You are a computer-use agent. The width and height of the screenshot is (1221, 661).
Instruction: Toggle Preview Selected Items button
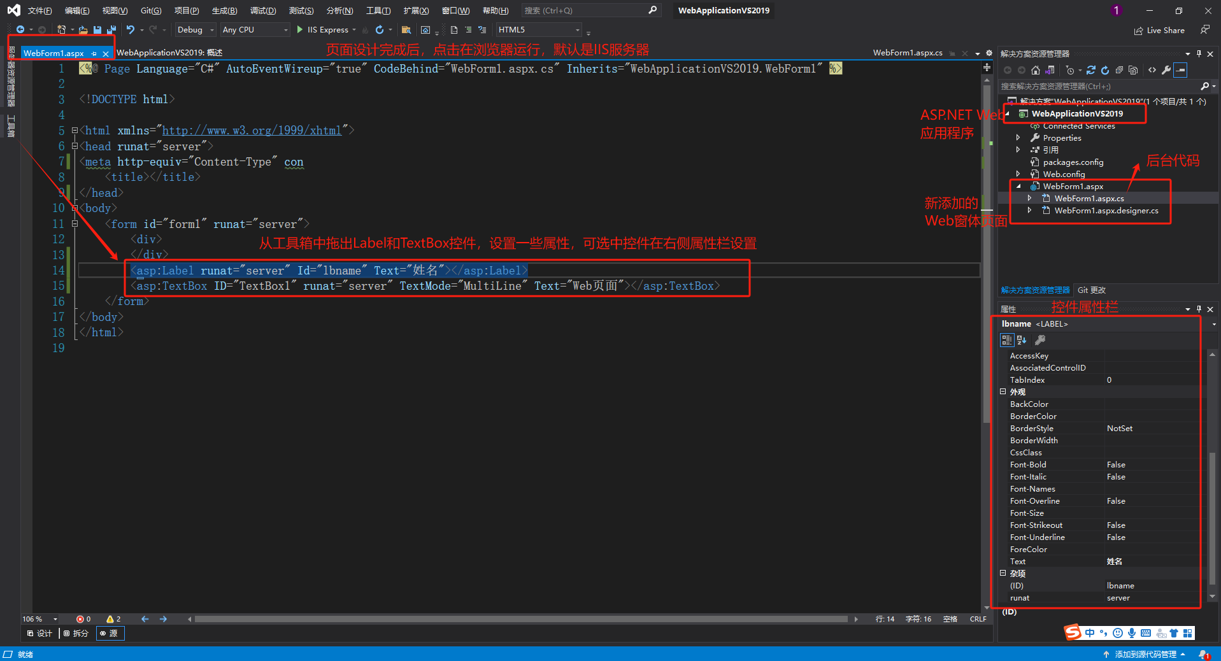(1180, 70)
